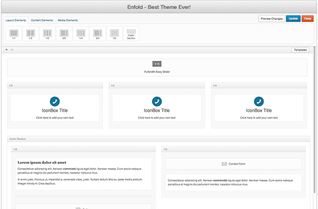Click the Preview Changes button
This screenshot has width=318, height=209.
[x=272, y=18]
